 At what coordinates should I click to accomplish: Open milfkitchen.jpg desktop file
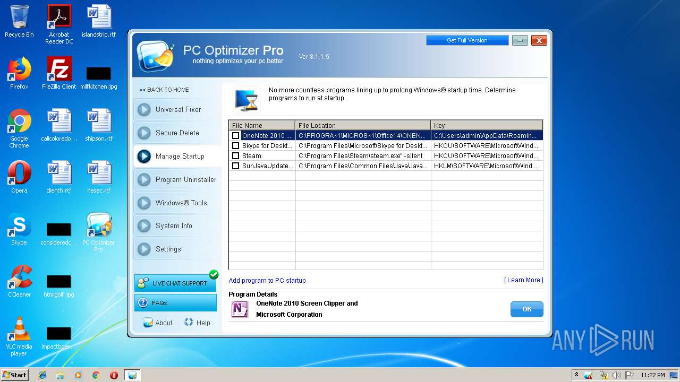pos(99,79)
